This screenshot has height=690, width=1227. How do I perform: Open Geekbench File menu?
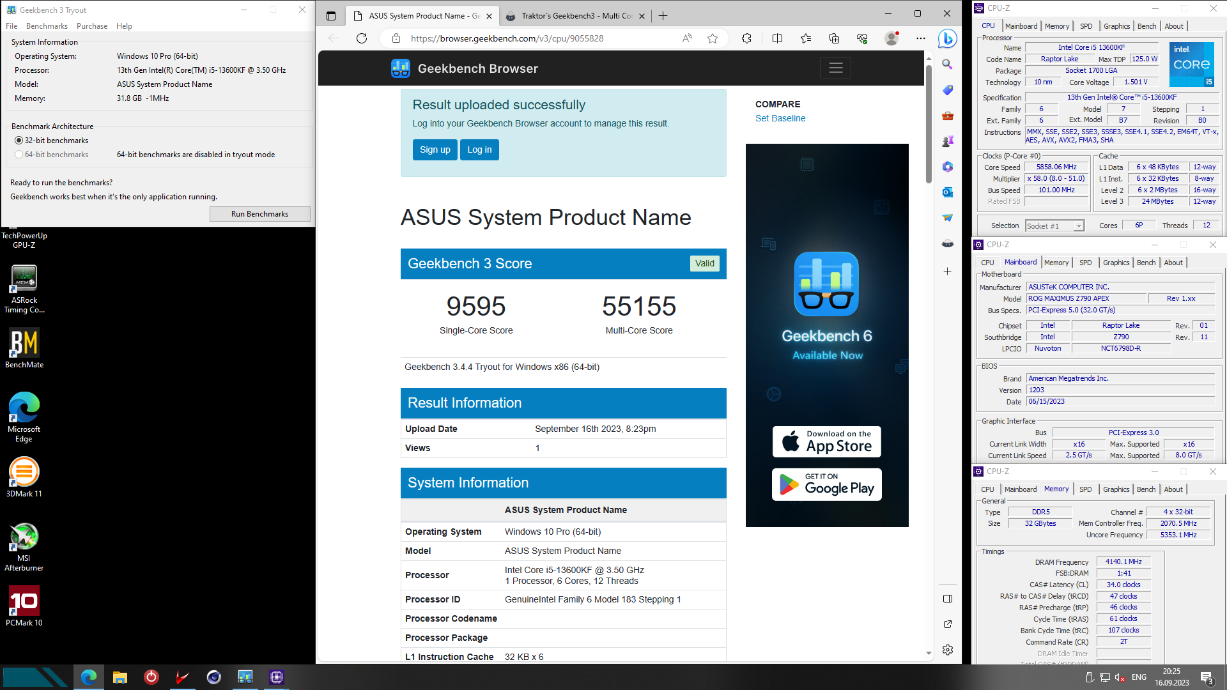(x=12, y=26)
